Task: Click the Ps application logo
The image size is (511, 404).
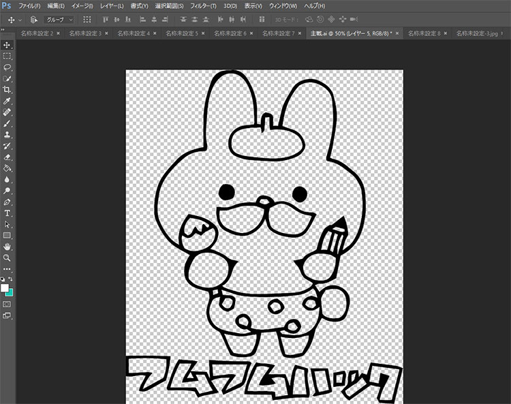Action: pyautogui.click(x=6, y=5)
